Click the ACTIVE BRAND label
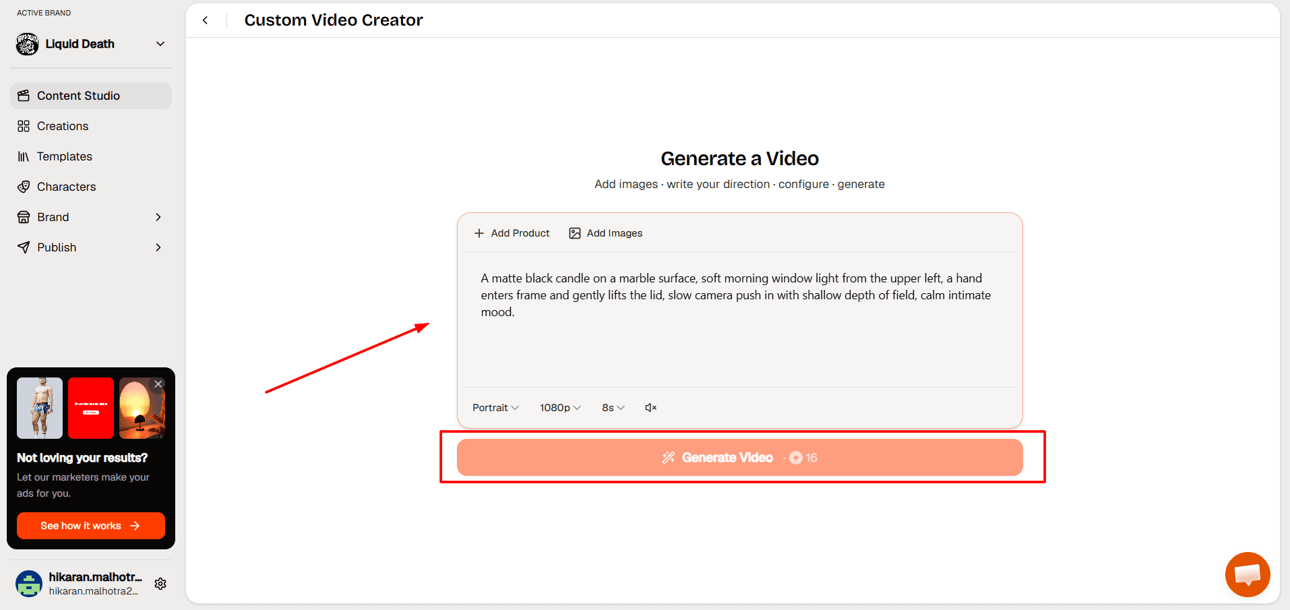The image size is (1290, 610). pyautogui.click(x=44, y=13)
